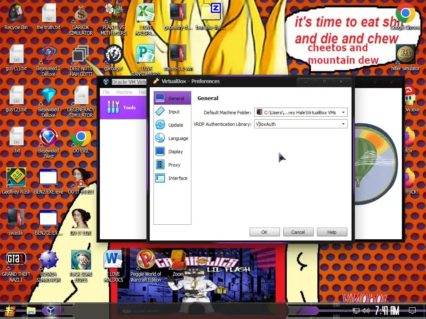Select the Bejeweled 2 Deluxe shortcut
This screenshot has width=426, height=319.
(48, 61)
